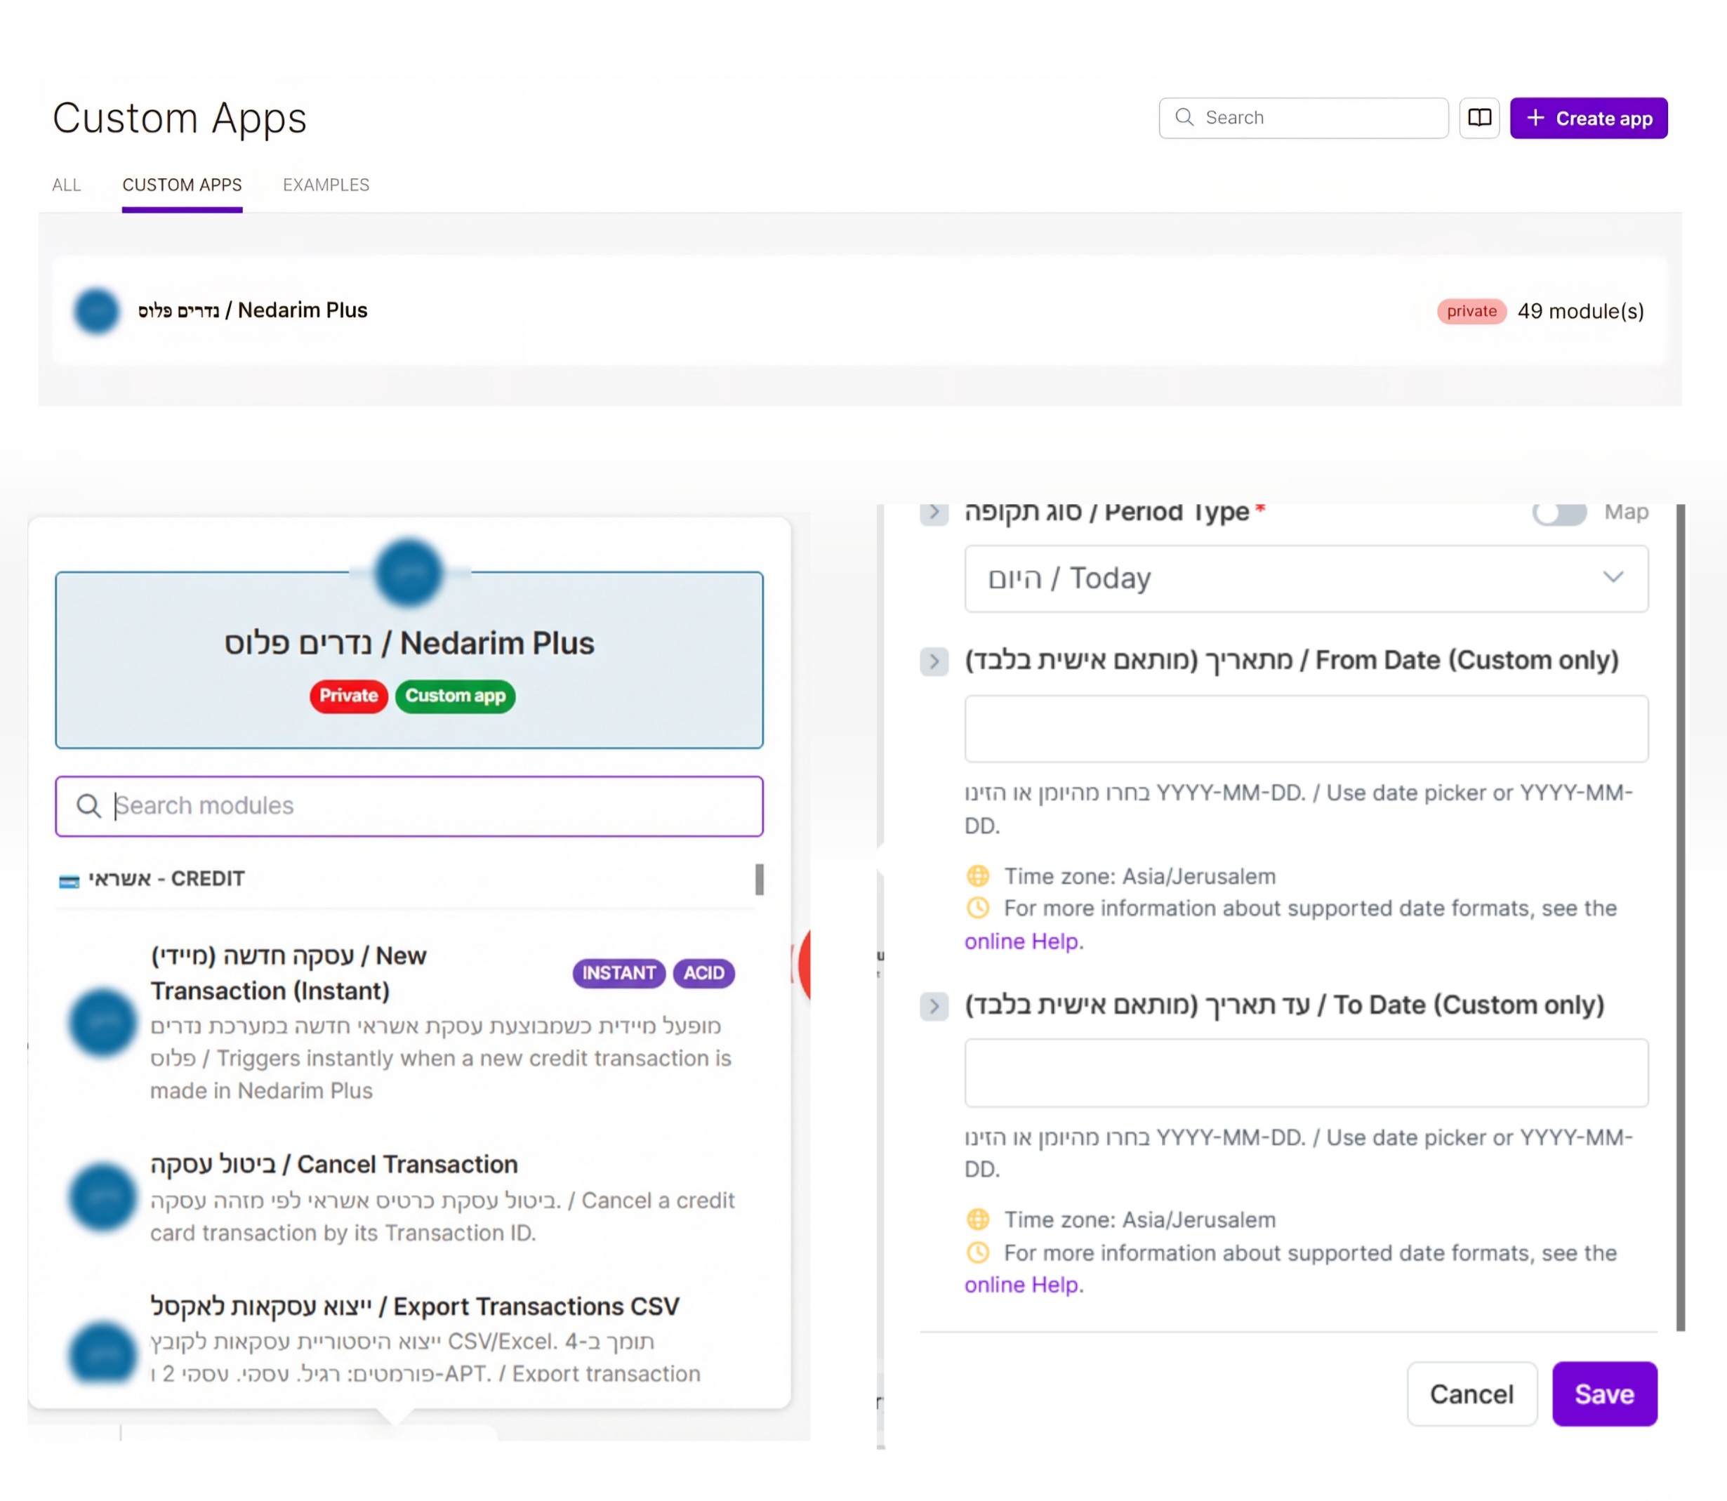Click the Custom Apps page heading
Image resolution: width=1727 pixels, height=1501 pixels.
(179, 118)
